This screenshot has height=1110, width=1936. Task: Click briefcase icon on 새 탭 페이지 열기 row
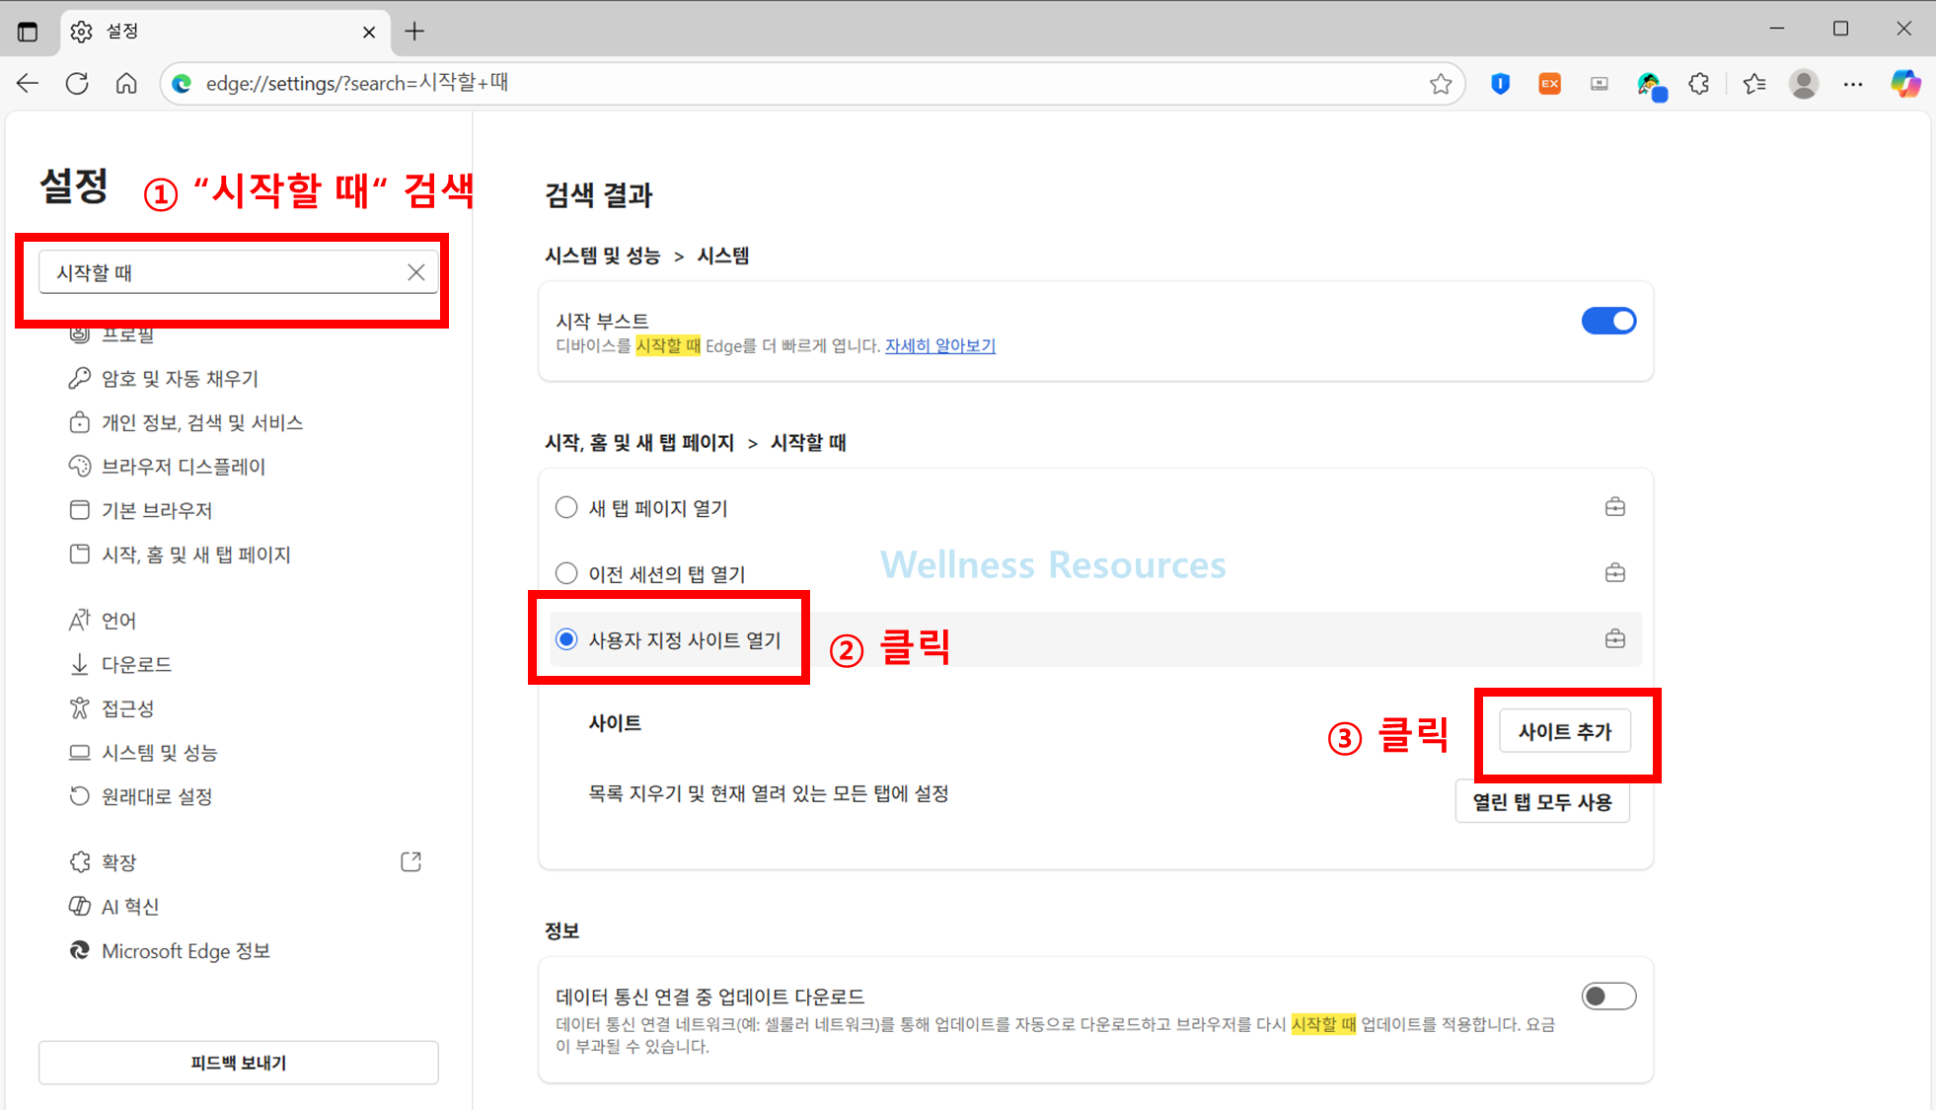pyautogui.click(x=1615, y=507)
